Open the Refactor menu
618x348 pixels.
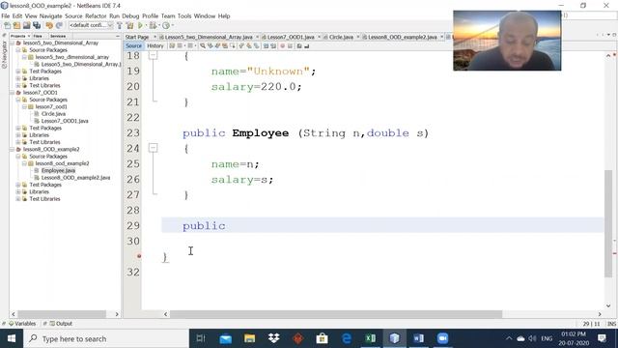coord(96,16)
